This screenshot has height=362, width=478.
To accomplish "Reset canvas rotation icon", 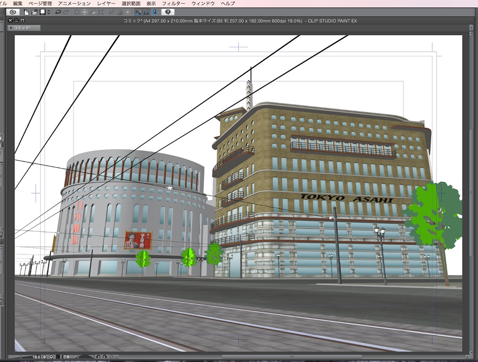I will [111, 357].
